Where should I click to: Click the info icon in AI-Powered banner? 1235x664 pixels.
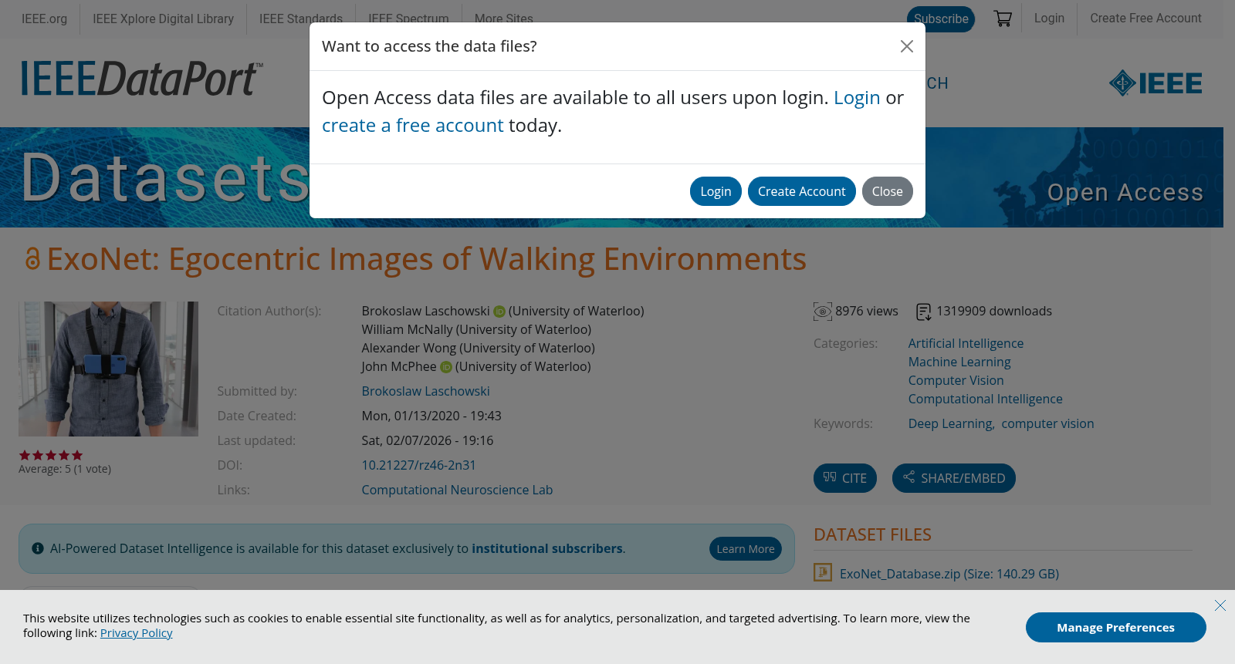[37, 548]
